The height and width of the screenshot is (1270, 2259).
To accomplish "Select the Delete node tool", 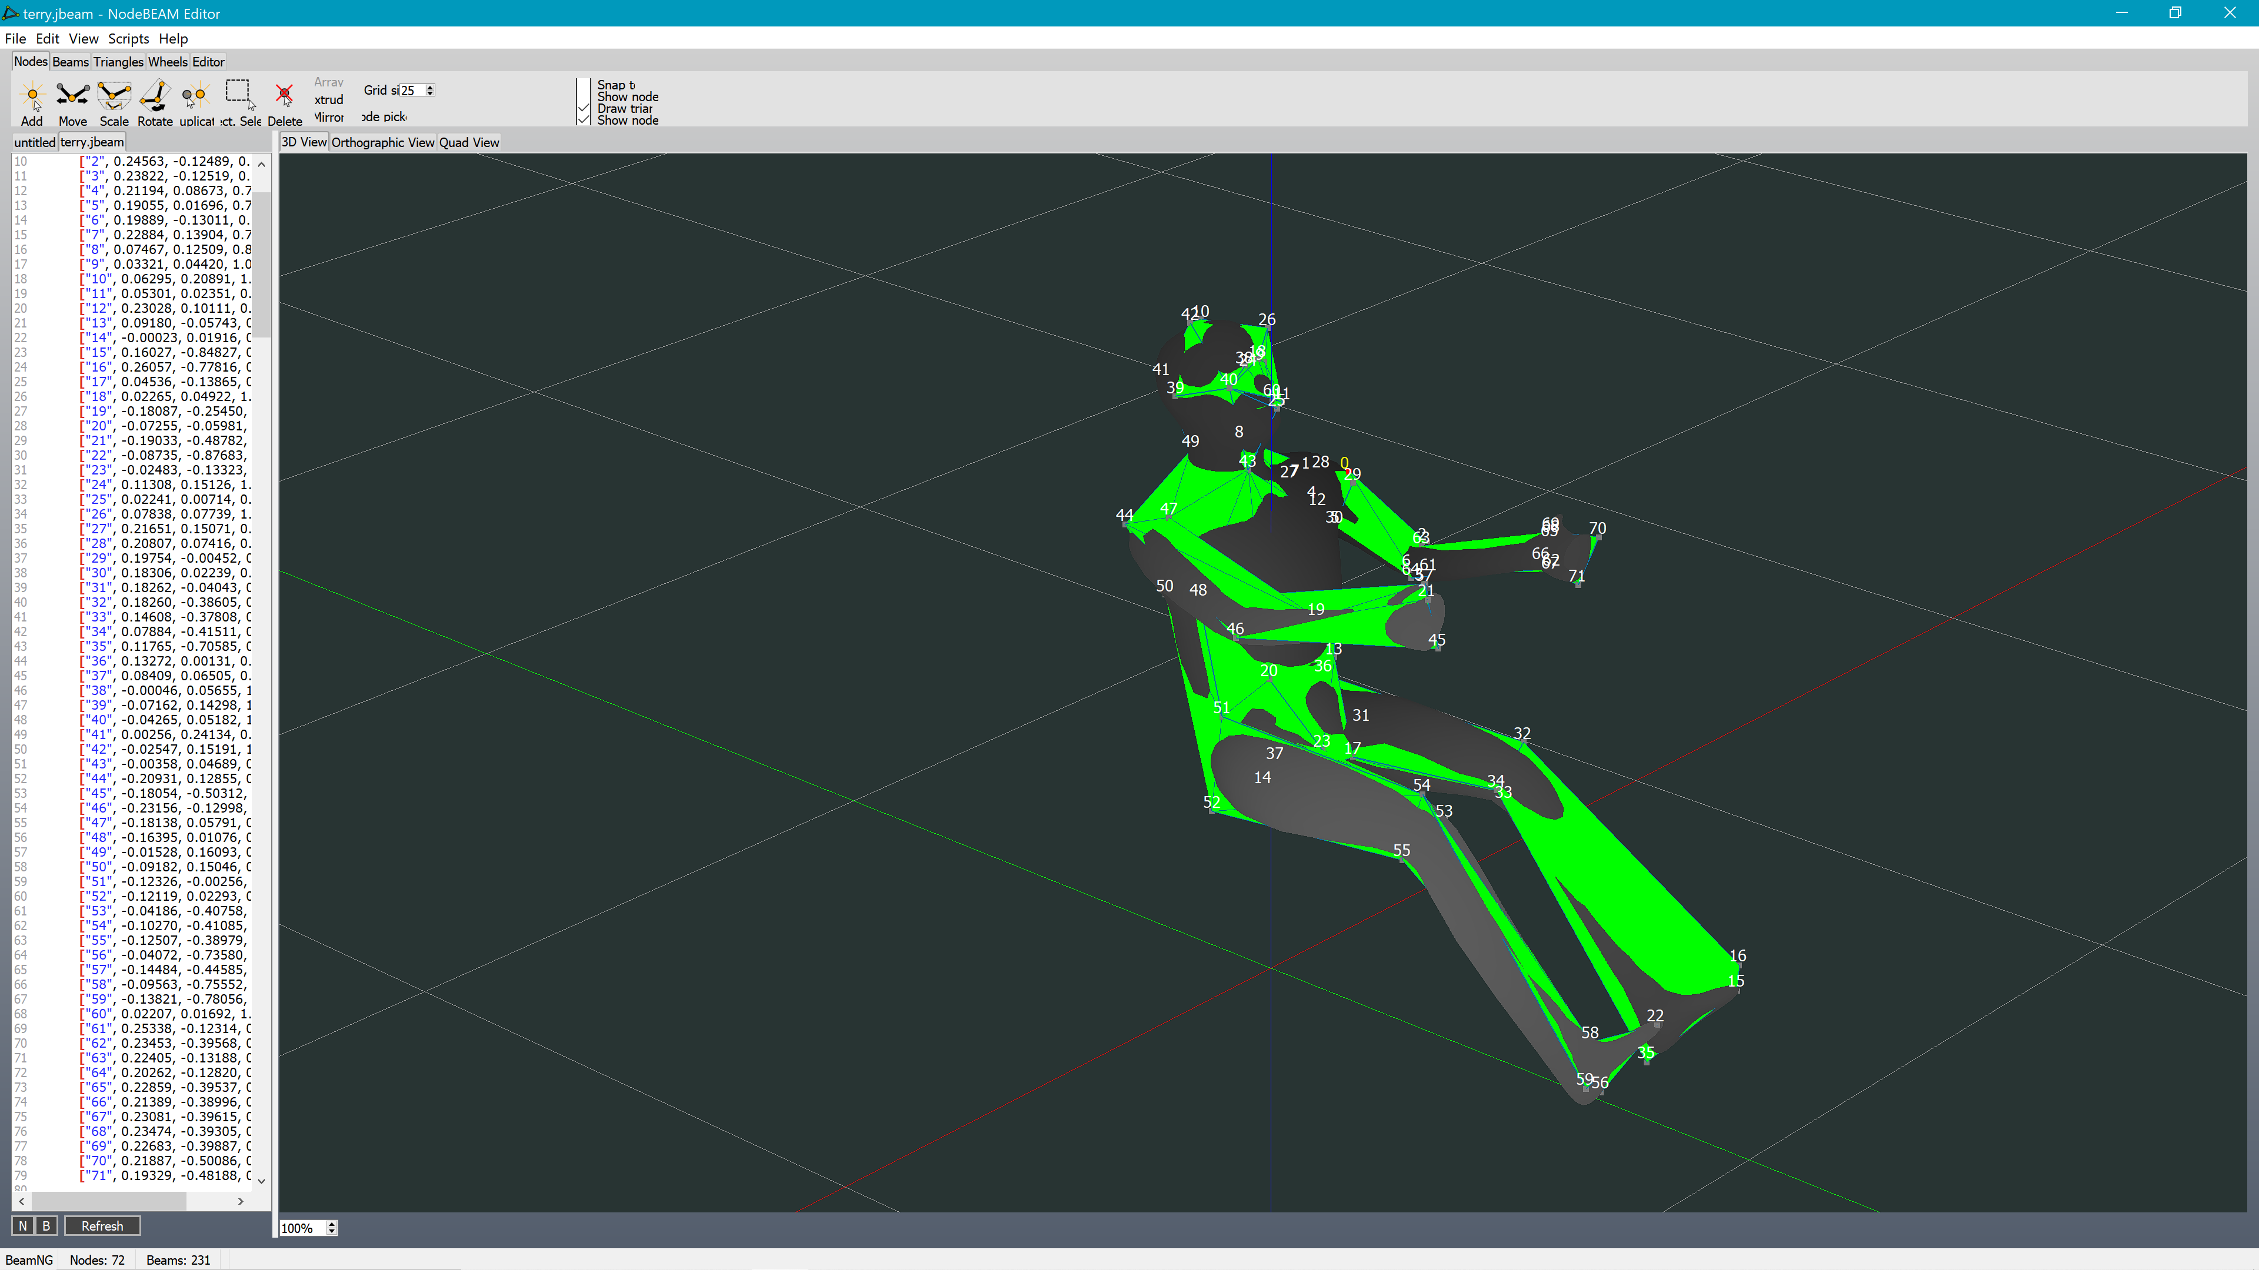I will pos(284,102).
